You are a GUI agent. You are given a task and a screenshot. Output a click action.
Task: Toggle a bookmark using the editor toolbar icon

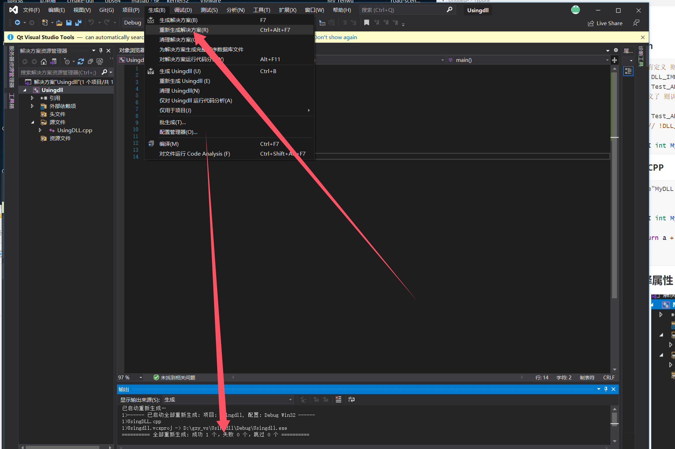367,22
